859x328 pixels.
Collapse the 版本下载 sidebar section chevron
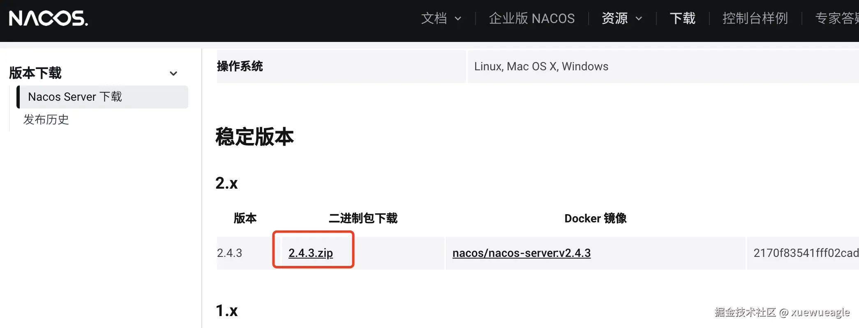click(173, 74)
